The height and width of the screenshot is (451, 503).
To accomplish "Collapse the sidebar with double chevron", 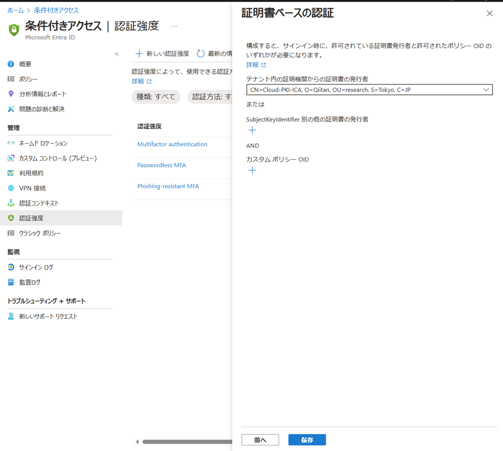I will click(117, 54).
